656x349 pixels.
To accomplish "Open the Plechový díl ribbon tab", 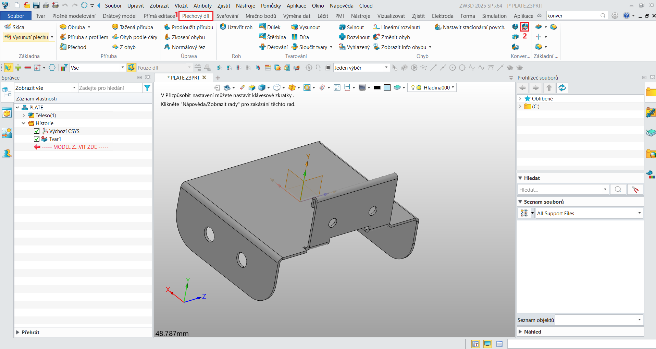I will point(196,16).
